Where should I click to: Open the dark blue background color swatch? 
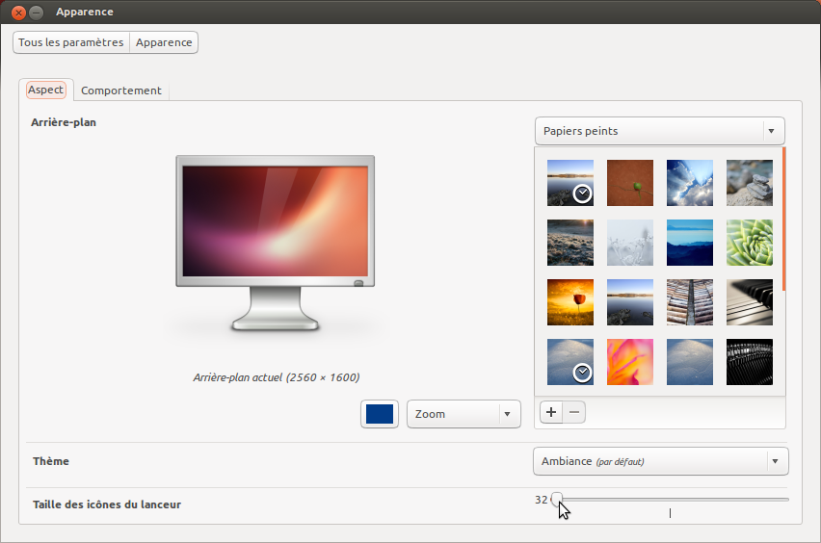pos(380,414)
